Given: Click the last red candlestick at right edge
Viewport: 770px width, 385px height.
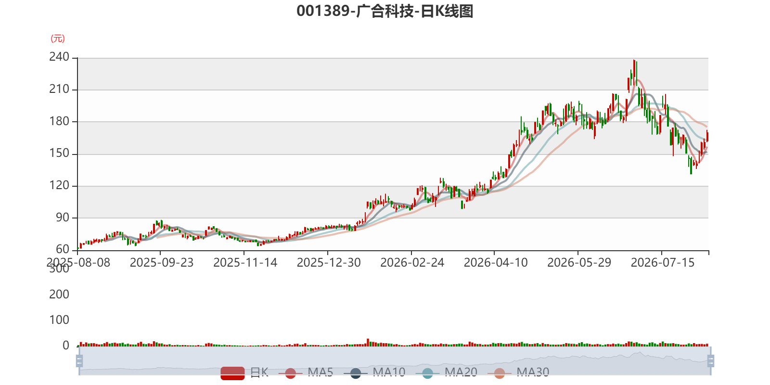Looking at the screenshot, I should tap(707, 136).
